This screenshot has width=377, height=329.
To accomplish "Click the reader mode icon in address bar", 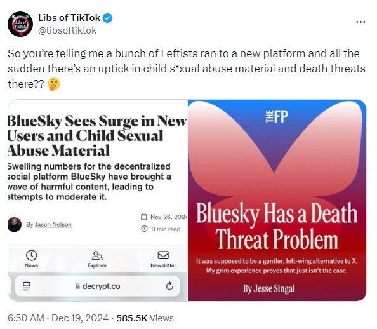I will (27, 286).
